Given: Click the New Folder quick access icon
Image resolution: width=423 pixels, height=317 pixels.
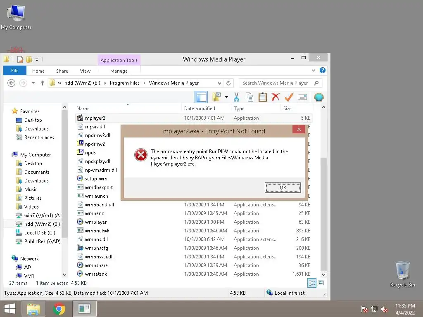Looking at the screenshot, I should pos(29,59).
